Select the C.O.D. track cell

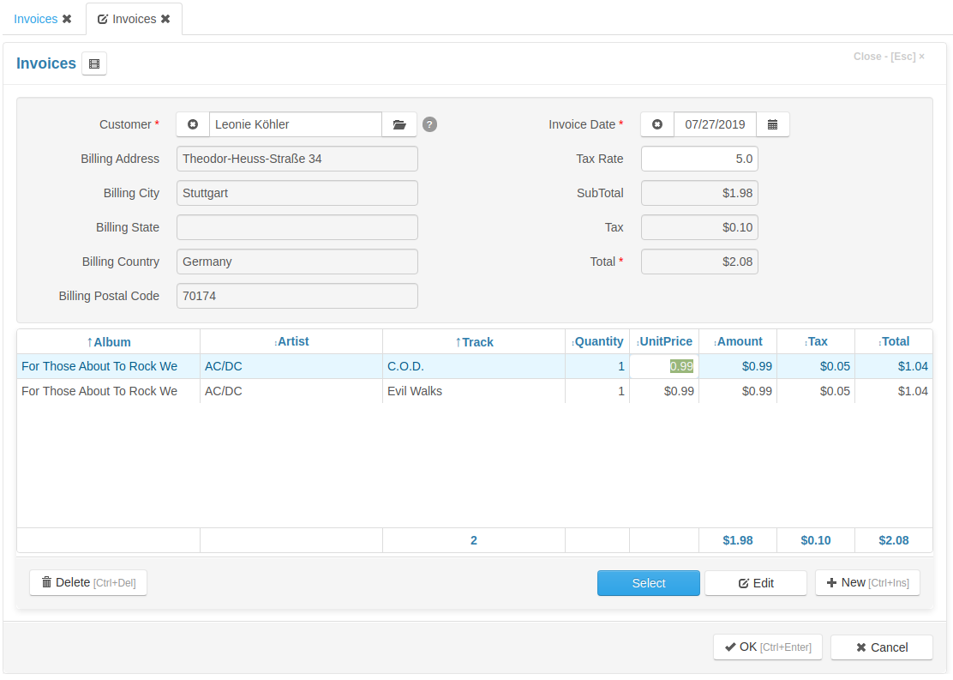(474, 366)
